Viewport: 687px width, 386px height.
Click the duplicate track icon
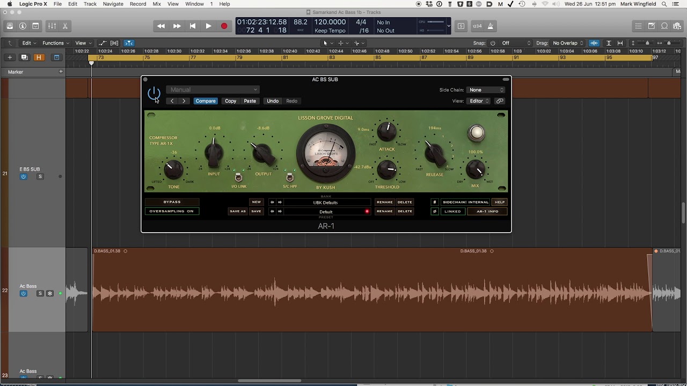pyautogui.click(x=24, y=57)
